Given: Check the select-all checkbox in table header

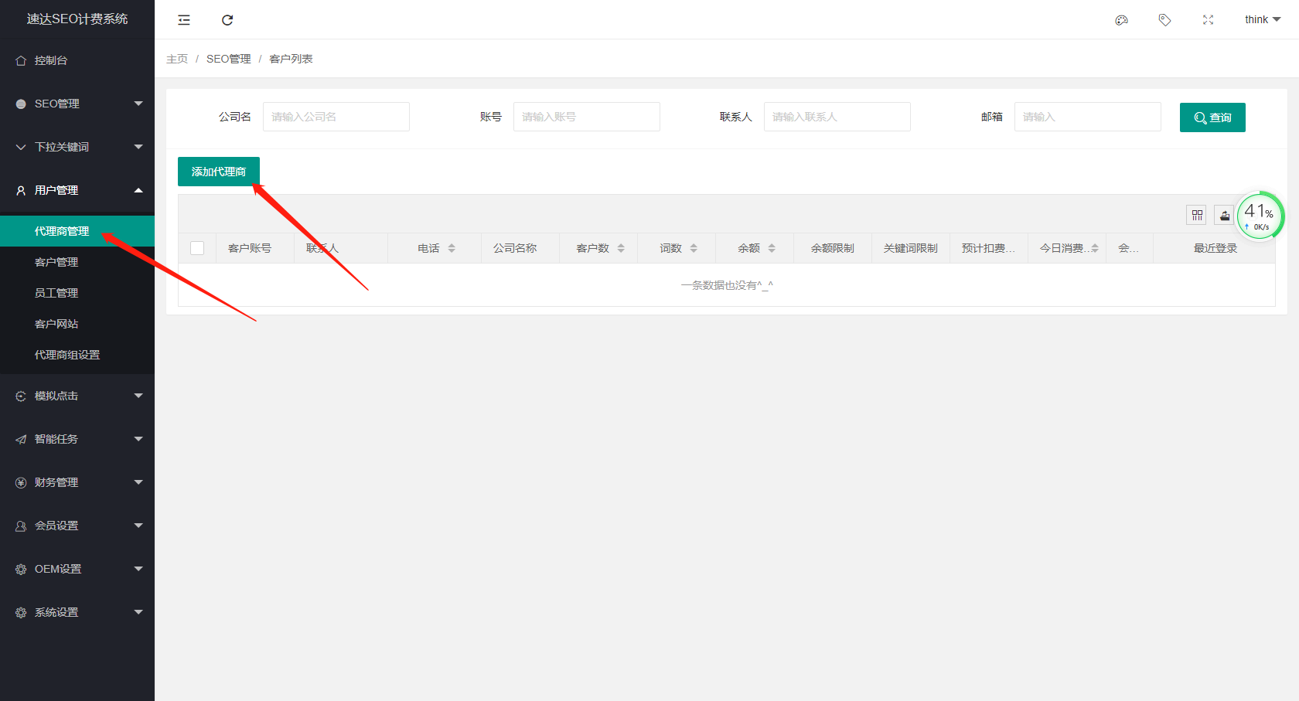Looking at the screenshot, I should tap(197, 248).
